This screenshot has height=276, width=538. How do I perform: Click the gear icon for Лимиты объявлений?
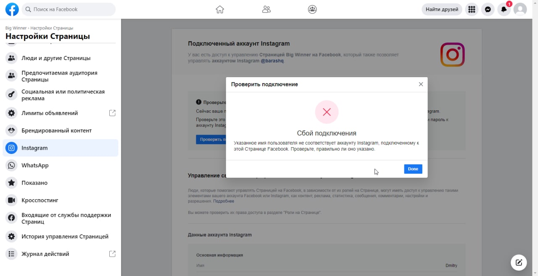pyautogui.click(x=12, y=113)
